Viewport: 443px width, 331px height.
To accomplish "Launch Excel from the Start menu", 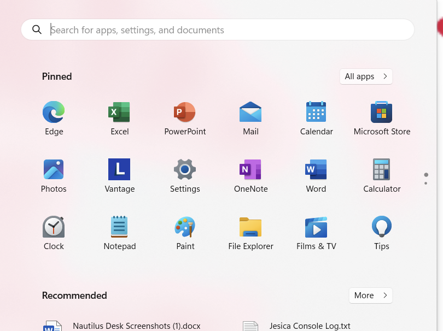I will (120, 119).
